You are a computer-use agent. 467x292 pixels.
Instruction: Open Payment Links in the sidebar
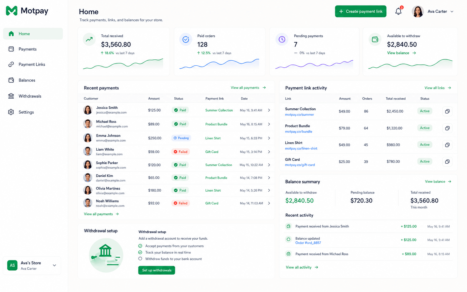(x=33, y=64)
